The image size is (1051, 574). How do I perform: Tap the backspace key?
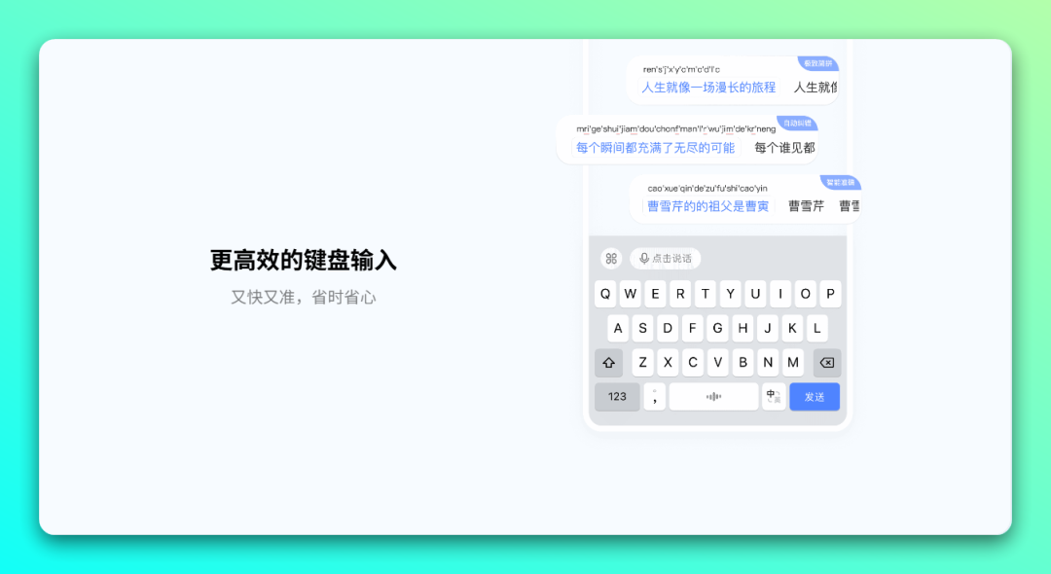tap(826, 362)
